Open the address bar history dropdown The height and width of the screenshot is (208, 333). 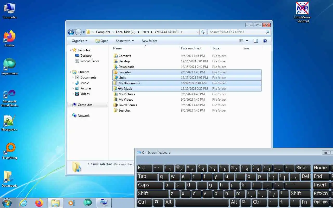pos(197,32)
